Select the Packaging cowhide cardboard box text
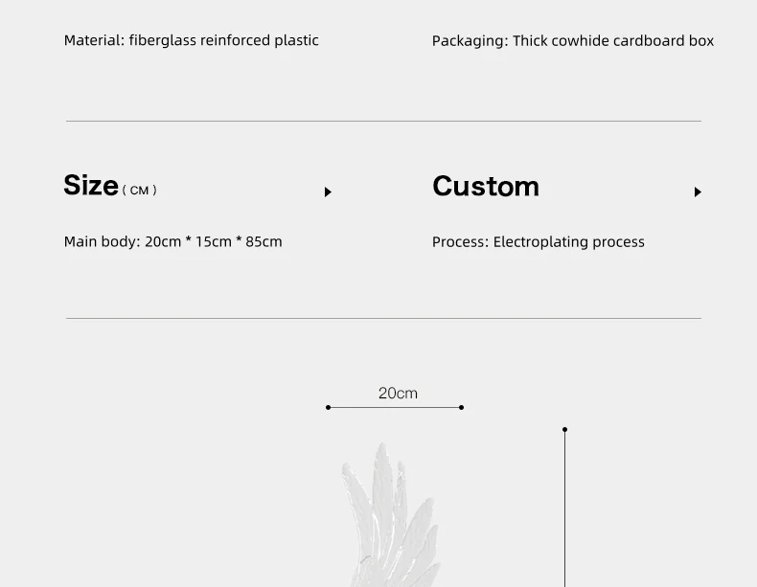Screen dimensions: 757x587 (573, 41)
